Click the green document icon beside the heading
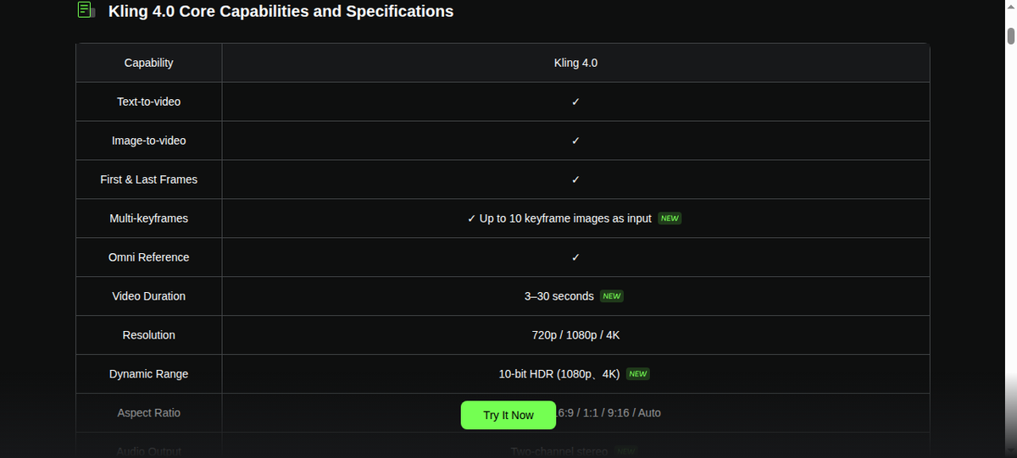1017x458 pixels. point(86,10)
